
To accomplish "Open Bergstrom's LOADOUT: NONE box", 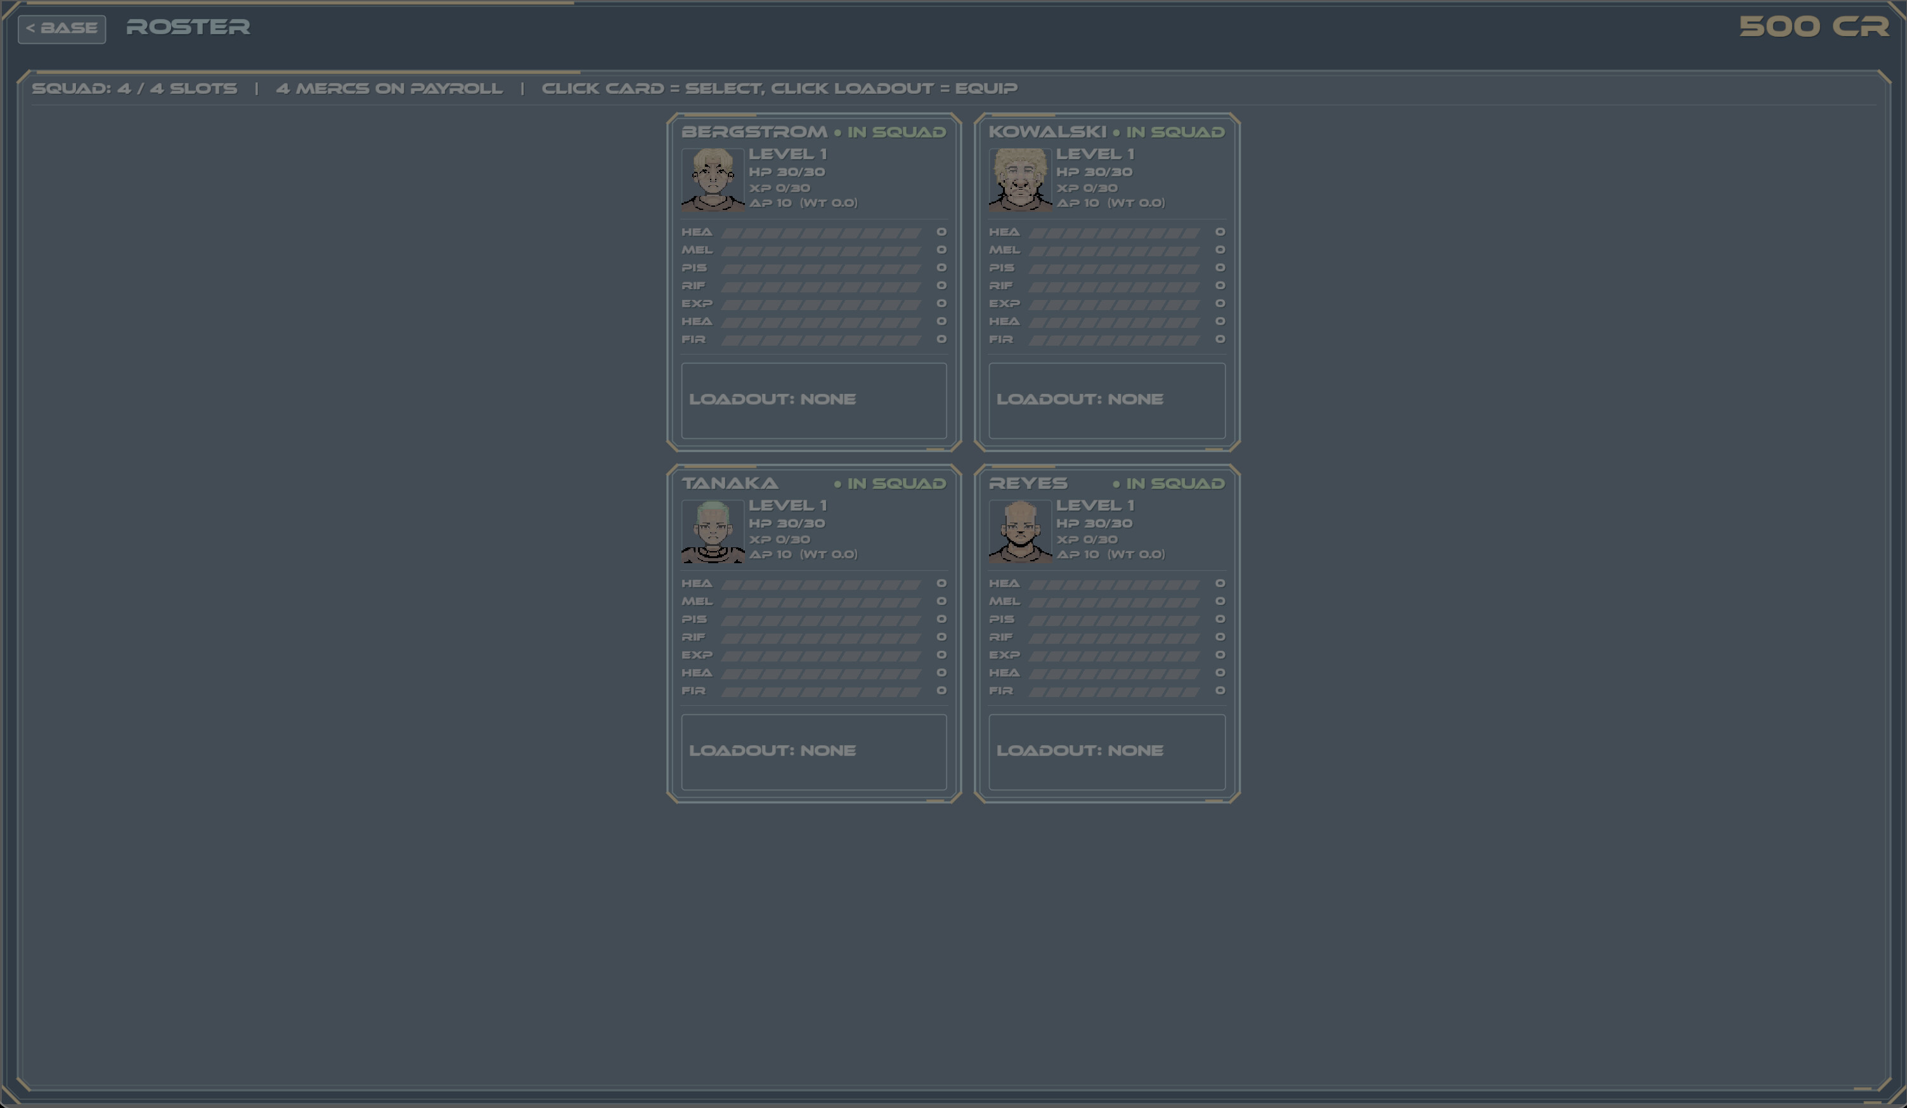I will coord(813,400).
